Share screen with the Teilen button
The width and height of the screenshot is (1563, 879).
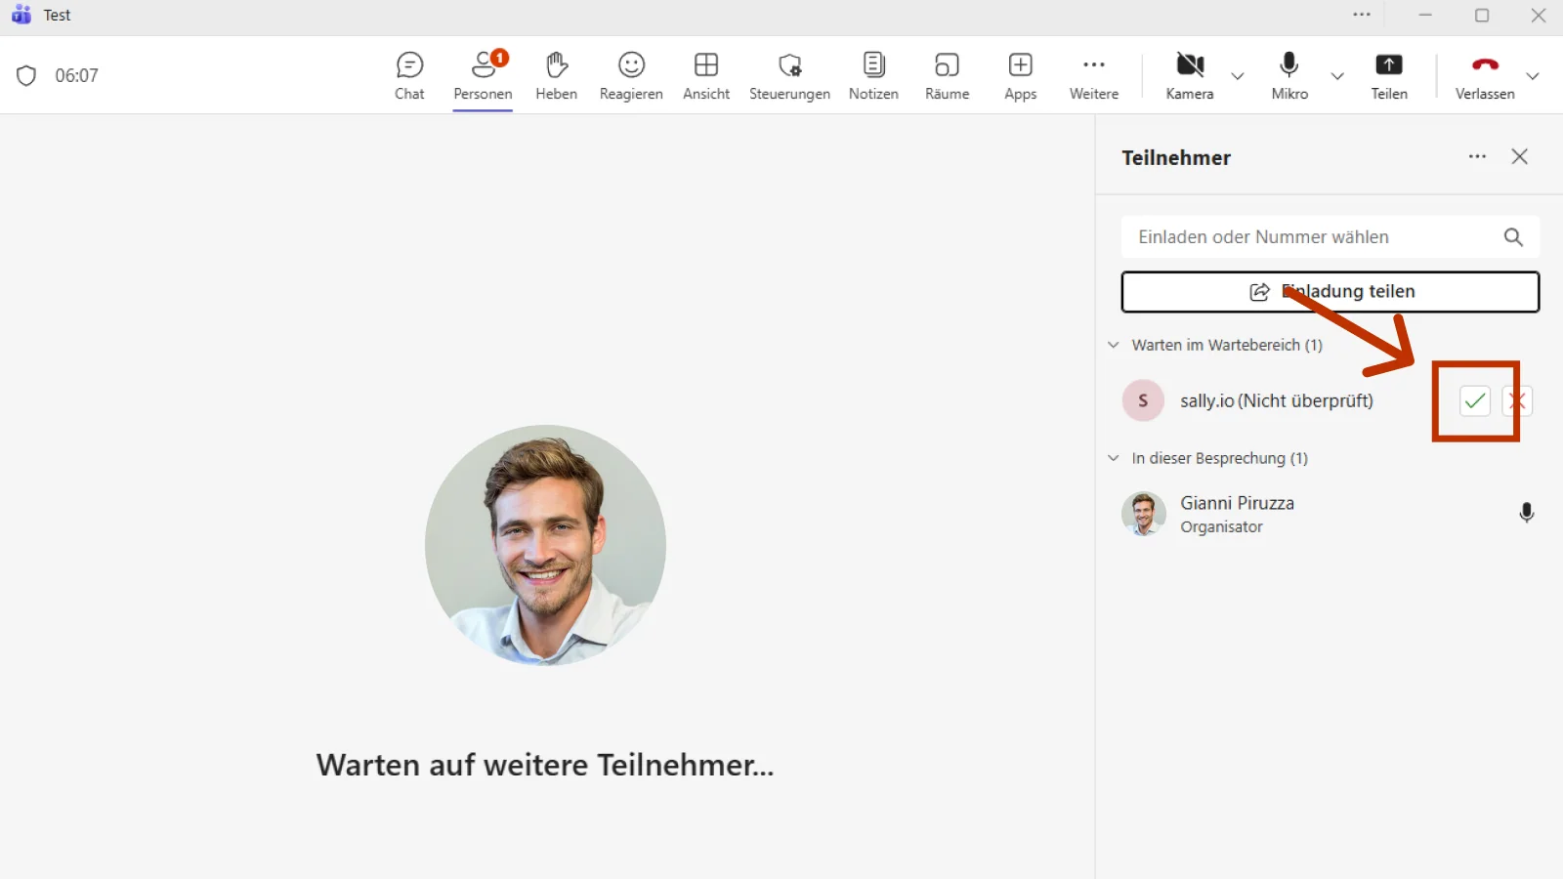coord(1388,76)
